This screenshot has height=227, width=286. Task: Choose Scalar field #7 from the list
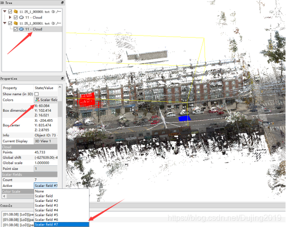tap(61, 224)
